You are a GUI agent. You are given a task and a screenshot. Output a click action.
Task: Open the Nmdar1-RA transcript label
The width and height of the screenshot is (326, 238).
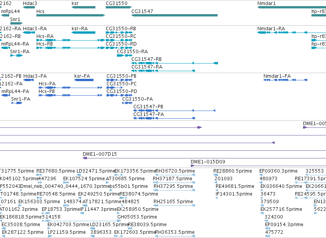tap(271, 29)
